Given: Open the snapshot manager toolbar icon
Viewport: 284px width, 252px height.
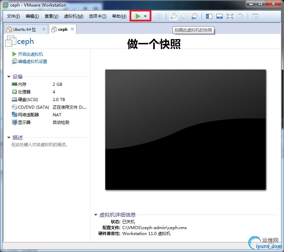Looking at the screenshot, I should [x=194, y=16].
